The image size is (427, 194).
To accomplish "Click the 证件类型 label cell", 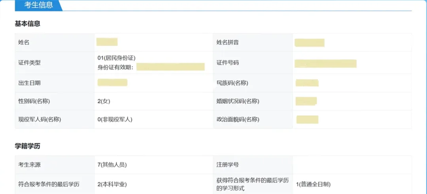I will 55,63.
